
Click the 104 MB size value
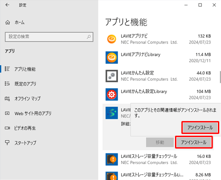point(204,91)
